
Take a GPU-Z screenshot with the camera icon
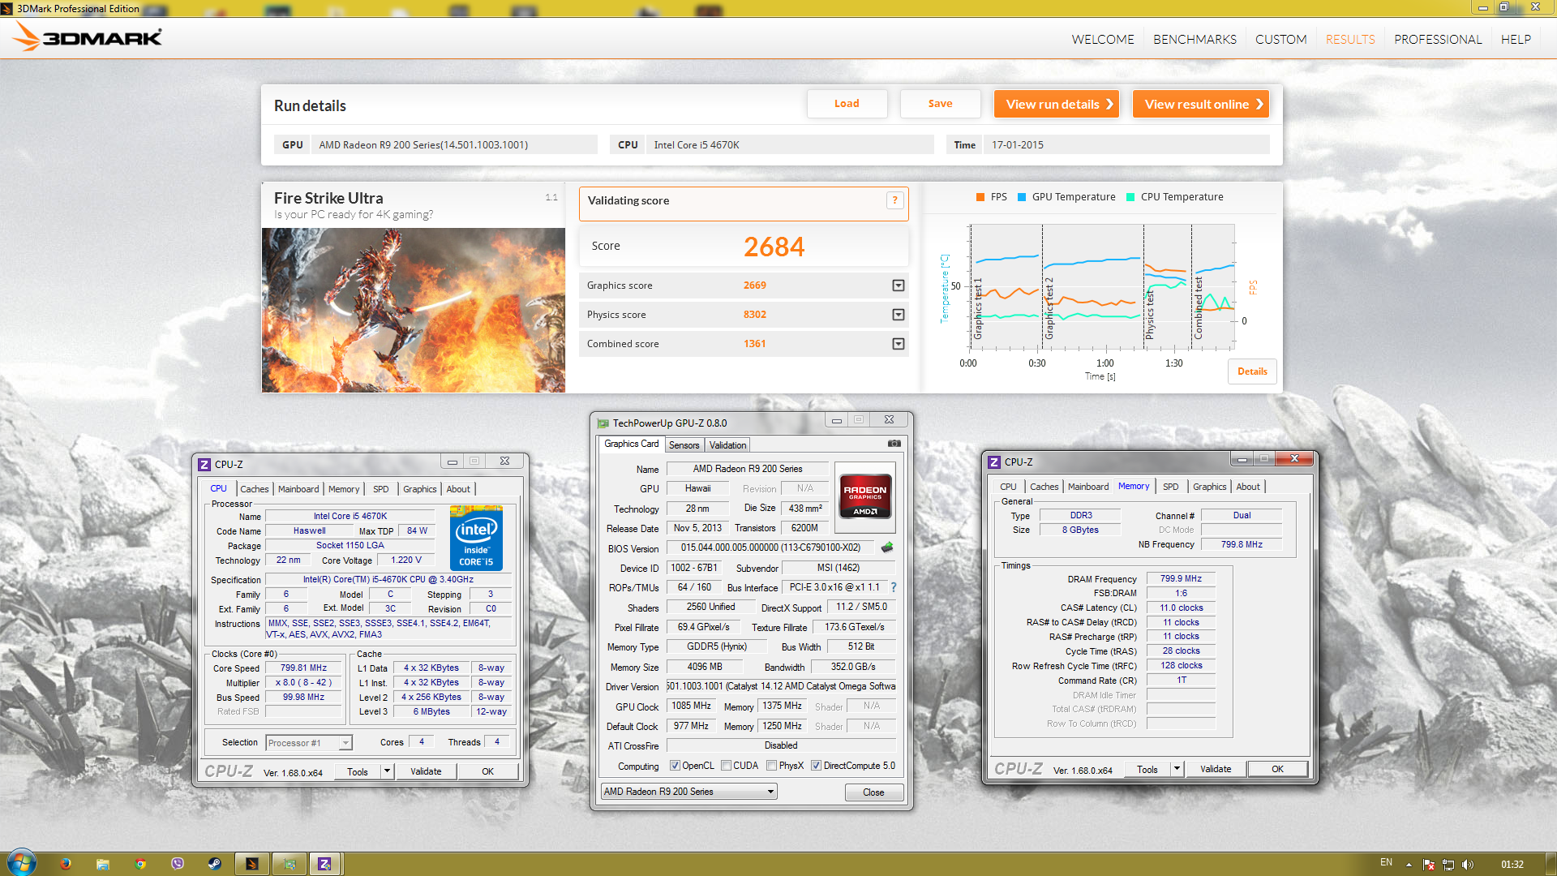coord(894,444)
